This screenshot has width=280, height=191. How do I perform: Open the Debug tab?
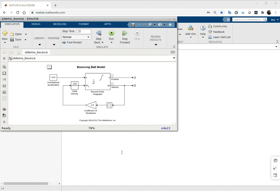[x=36, y=24]
